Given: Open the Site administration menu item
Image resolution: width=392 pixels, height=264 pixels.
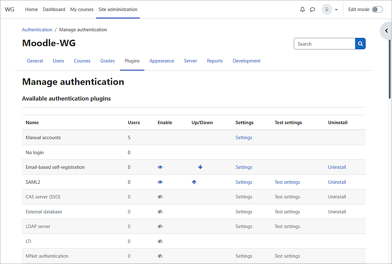Looking at the screenshot, I should point(118,9).
